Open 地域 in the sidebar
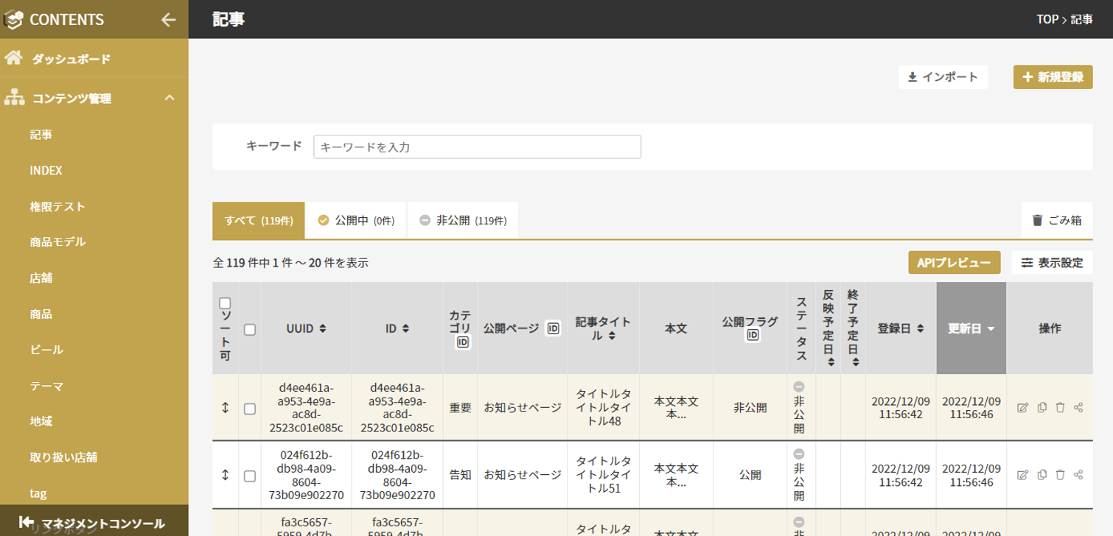This screenshot has width=1113, height=536. tap(41, 421)
